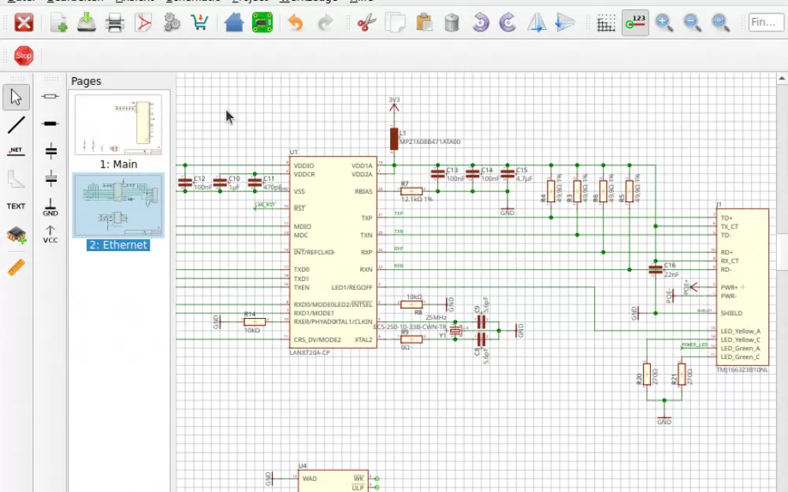The height and width of the screenshot is (492, 788).
Task: Select the Draw Wire line tool
Action: point(16,124)
